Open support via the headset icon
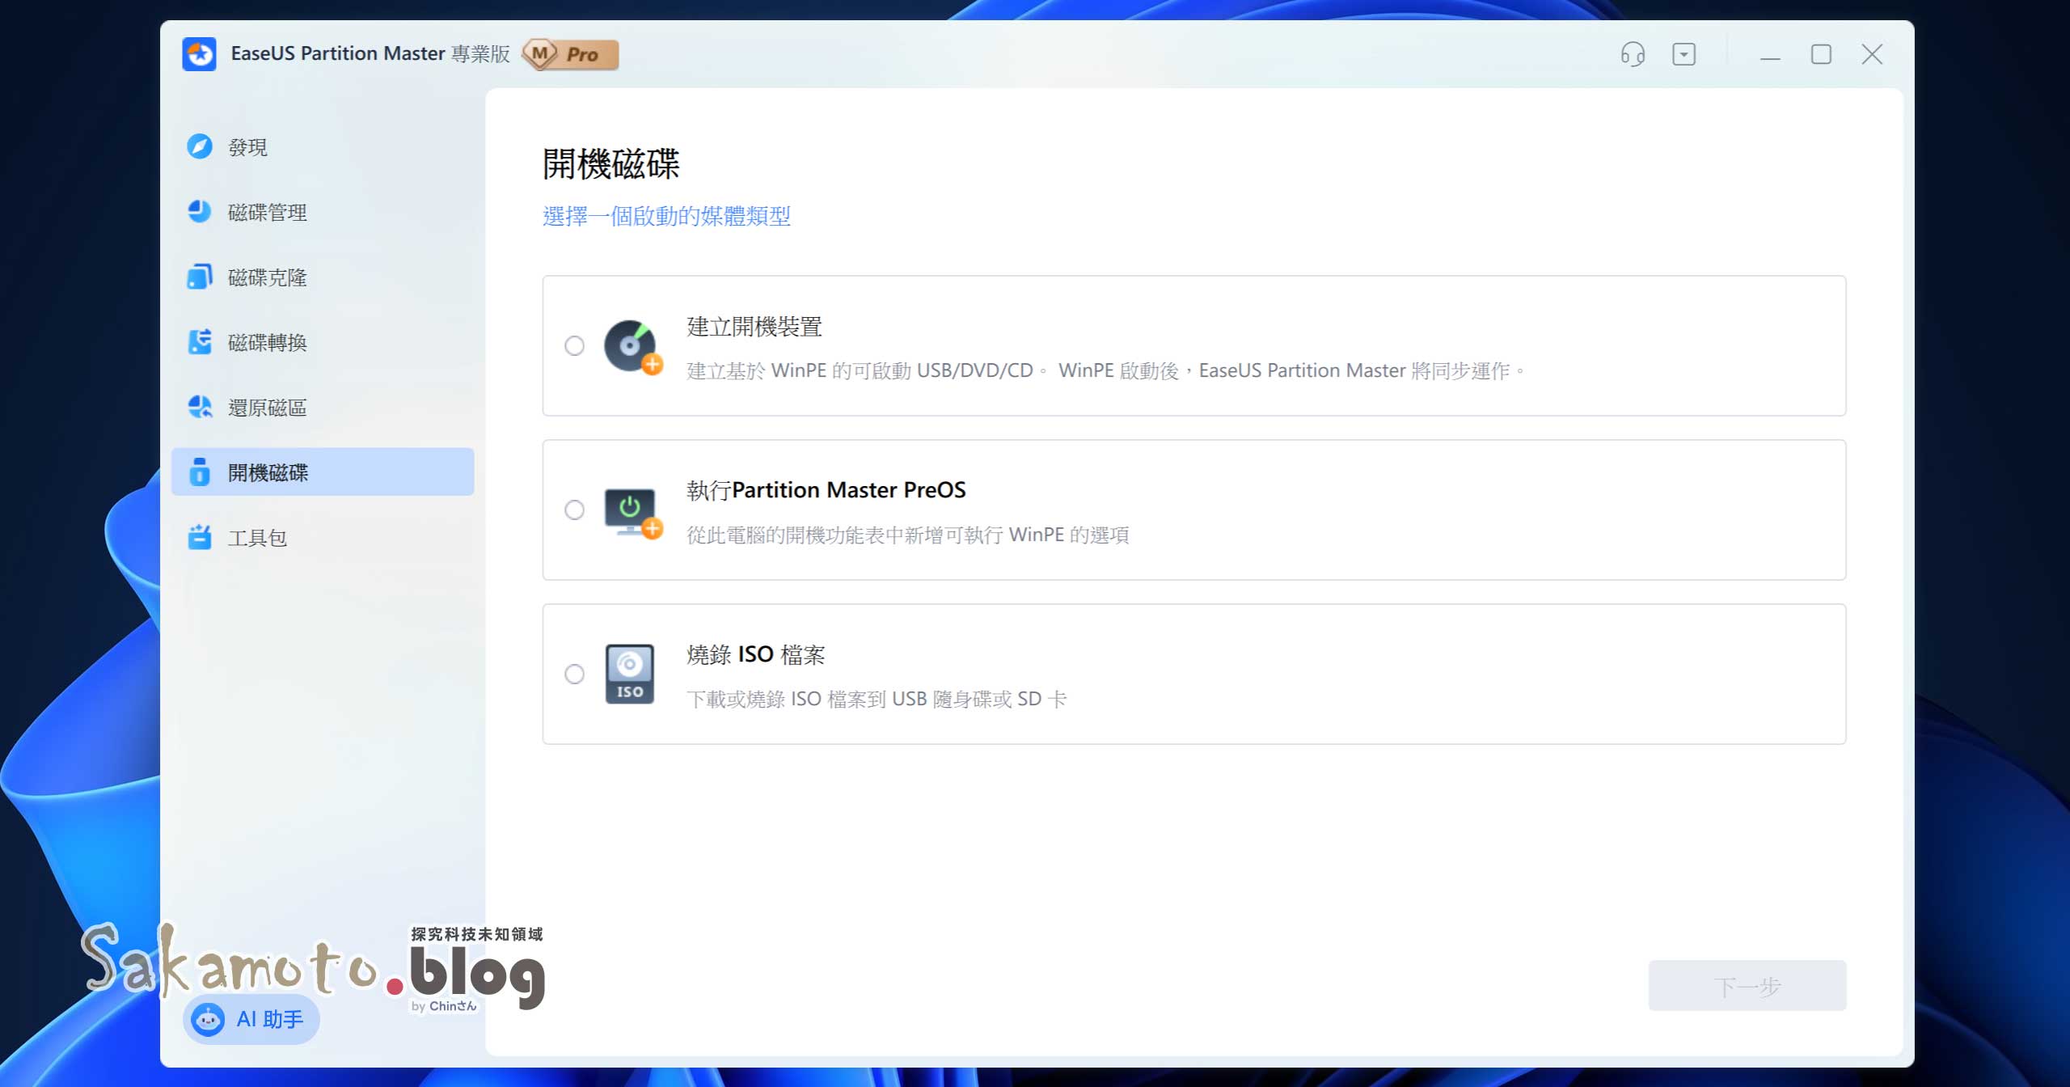This screenshot has height=1087, width=2070. click(x=1633, y=54)
